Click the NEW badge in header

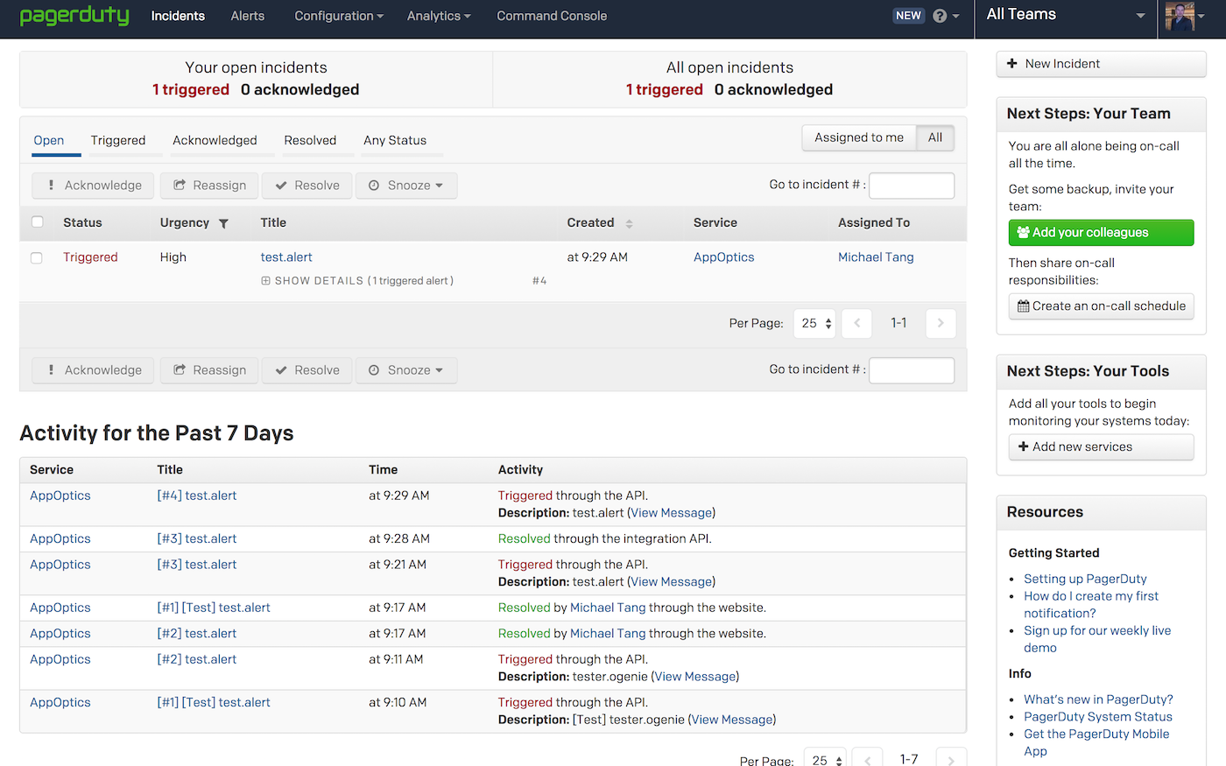point(908,16)
